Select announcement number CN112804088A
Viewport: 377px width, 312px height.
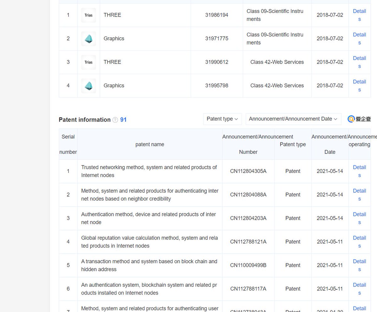coord(248,195)
